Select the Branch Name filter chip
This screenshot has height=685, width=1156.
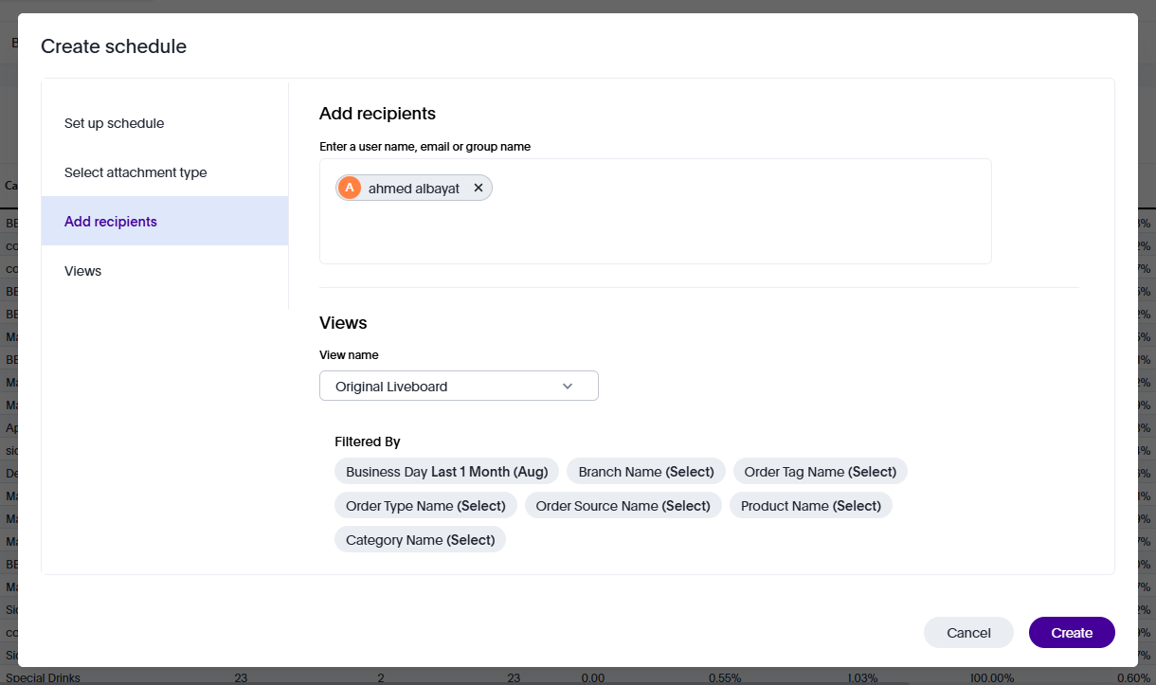(x=645, y=472)
